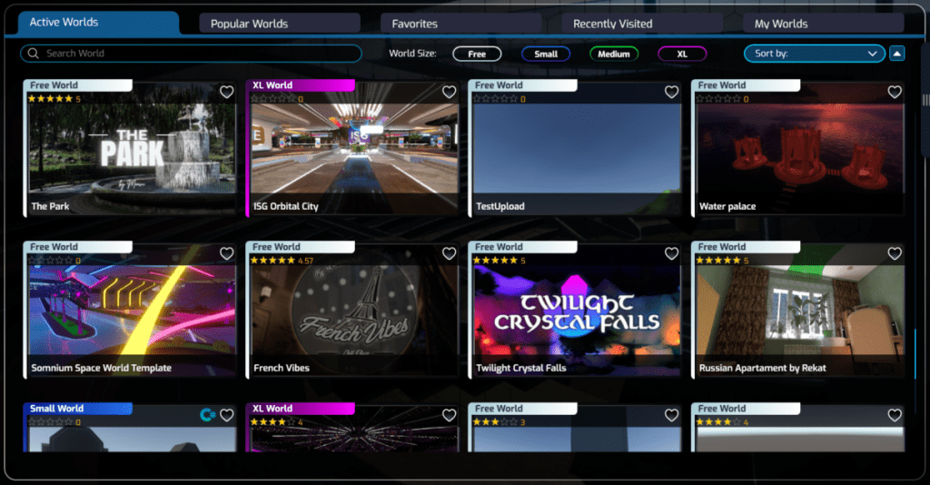
Task: Click heart on Twilight Crystal Falls card
Action: (671, 253)
